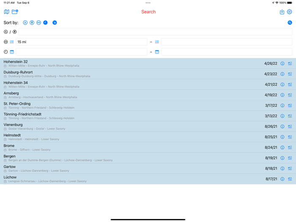Show info for Hohenstein 34

pos(282,85)
